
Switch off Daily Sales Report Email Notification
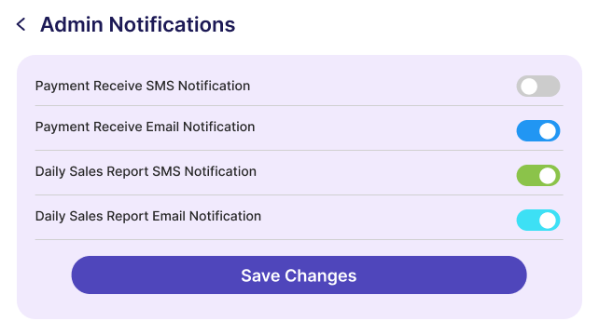tap(538, 220)
